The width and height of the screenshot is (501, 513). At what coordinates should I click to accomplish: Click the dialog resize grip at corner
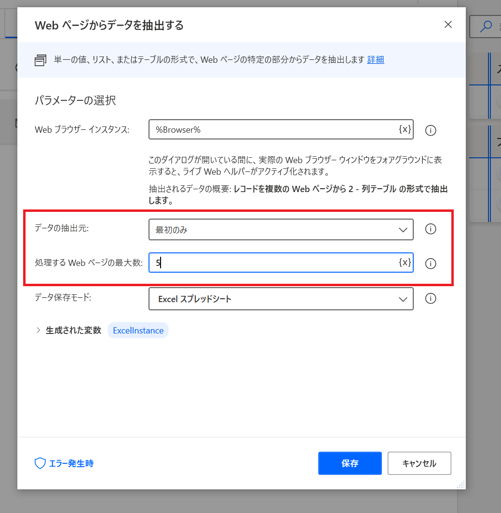pyautogui.click(x=461, y=485)
